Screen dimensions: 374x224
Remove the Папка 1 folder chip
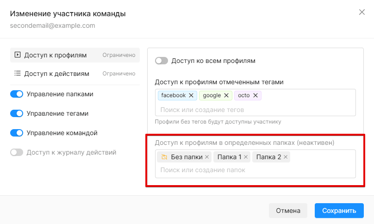click(x=246, y=157)
